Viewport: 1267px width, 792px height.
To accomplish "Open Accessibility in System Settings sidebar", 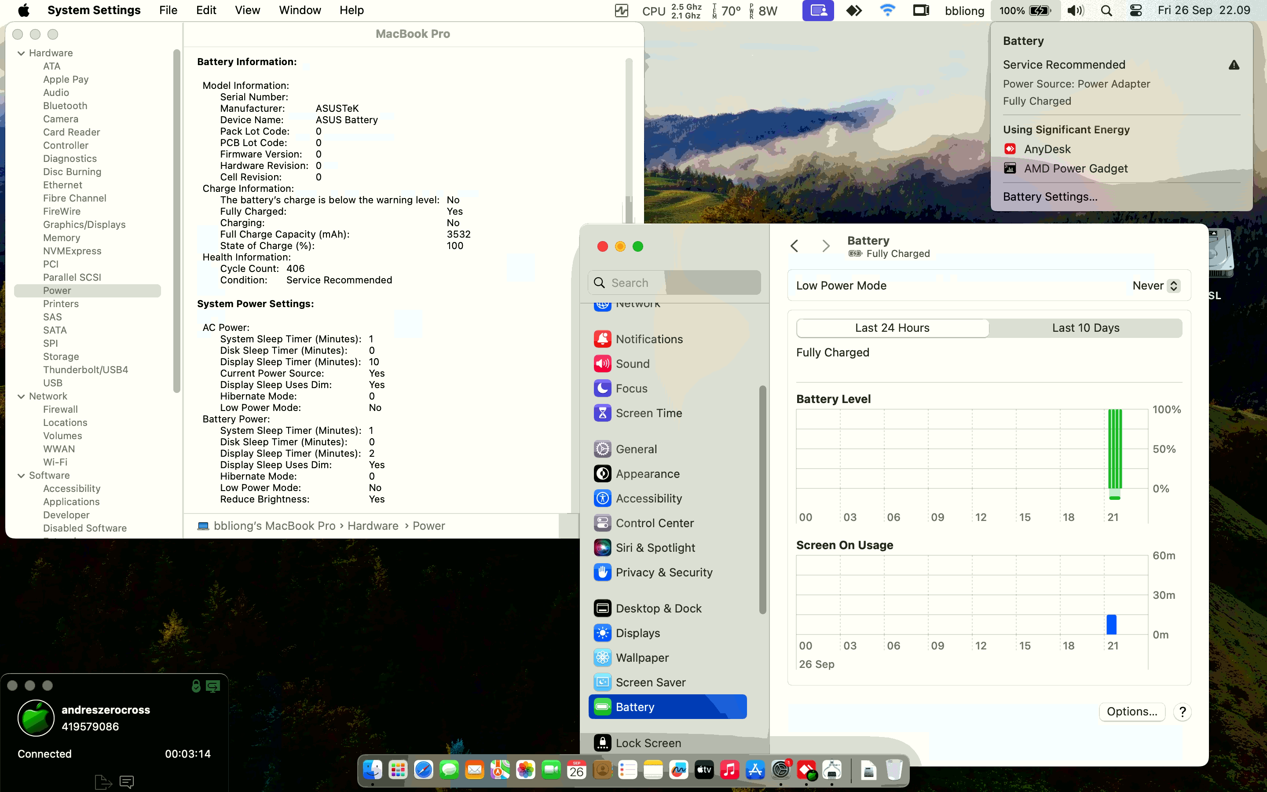I will pos(667,498).
